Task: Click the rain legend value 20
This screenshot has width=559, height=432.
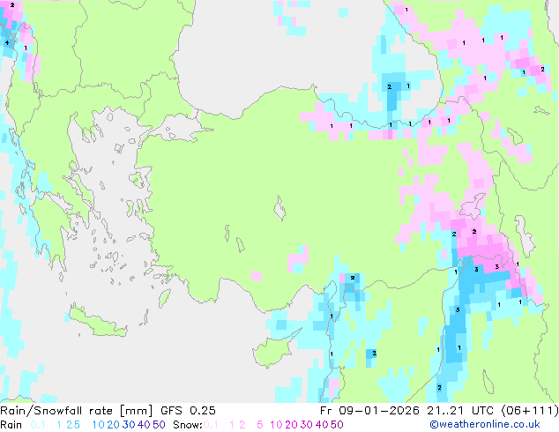Action: pyautogui.click(x=114, y=425)
